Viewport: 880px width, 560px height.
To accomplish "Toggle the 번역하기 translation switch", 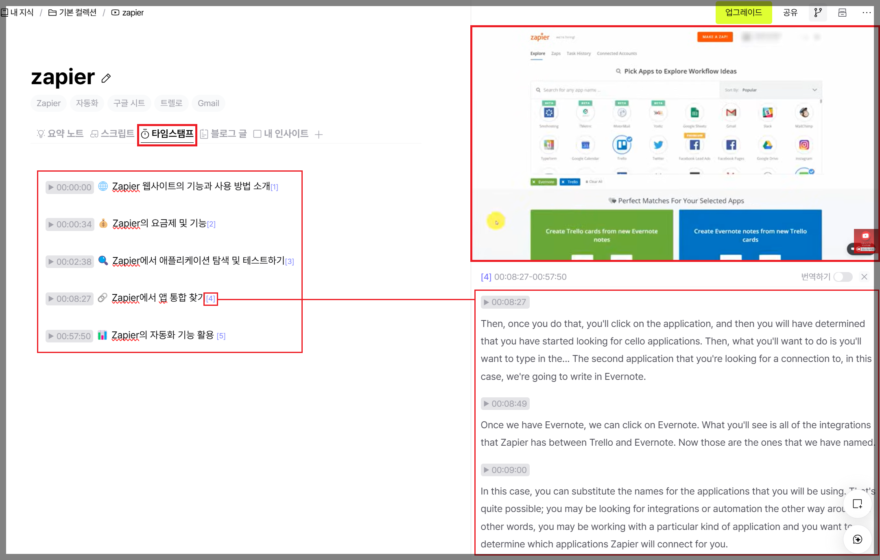I will [843, 277].
